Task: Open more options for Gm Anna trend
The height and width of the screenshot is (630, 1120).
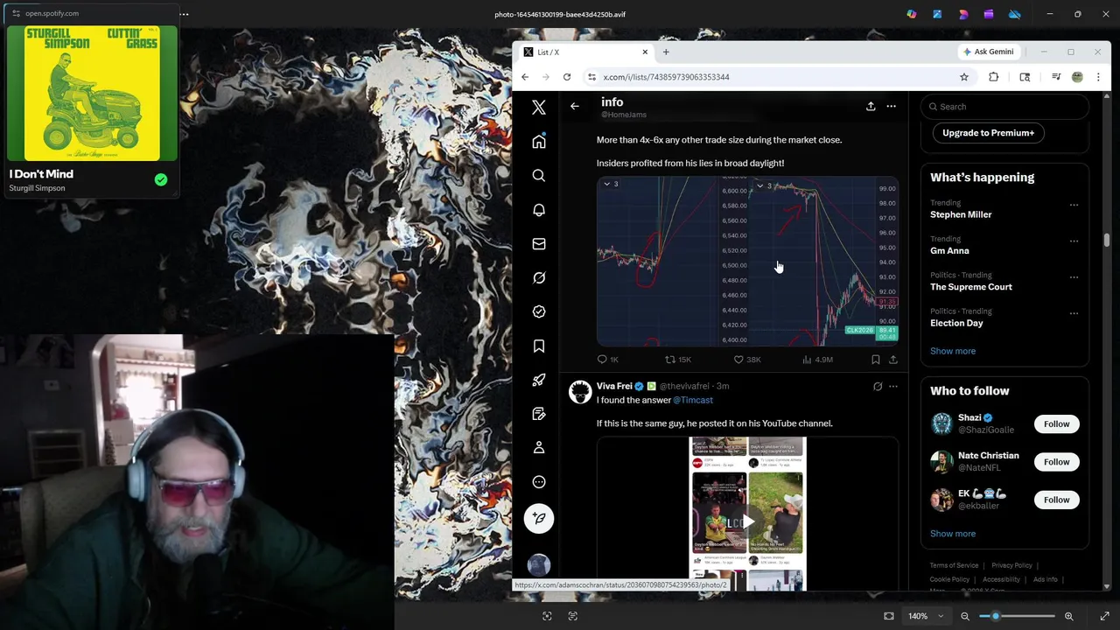Action: pos(1074,241)
